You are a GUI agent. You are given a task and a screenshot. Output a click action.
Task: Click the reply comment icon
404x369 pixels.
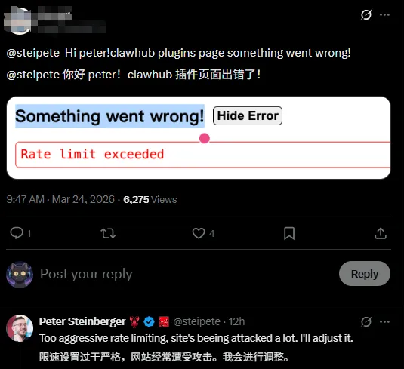[x=17, y=233]
